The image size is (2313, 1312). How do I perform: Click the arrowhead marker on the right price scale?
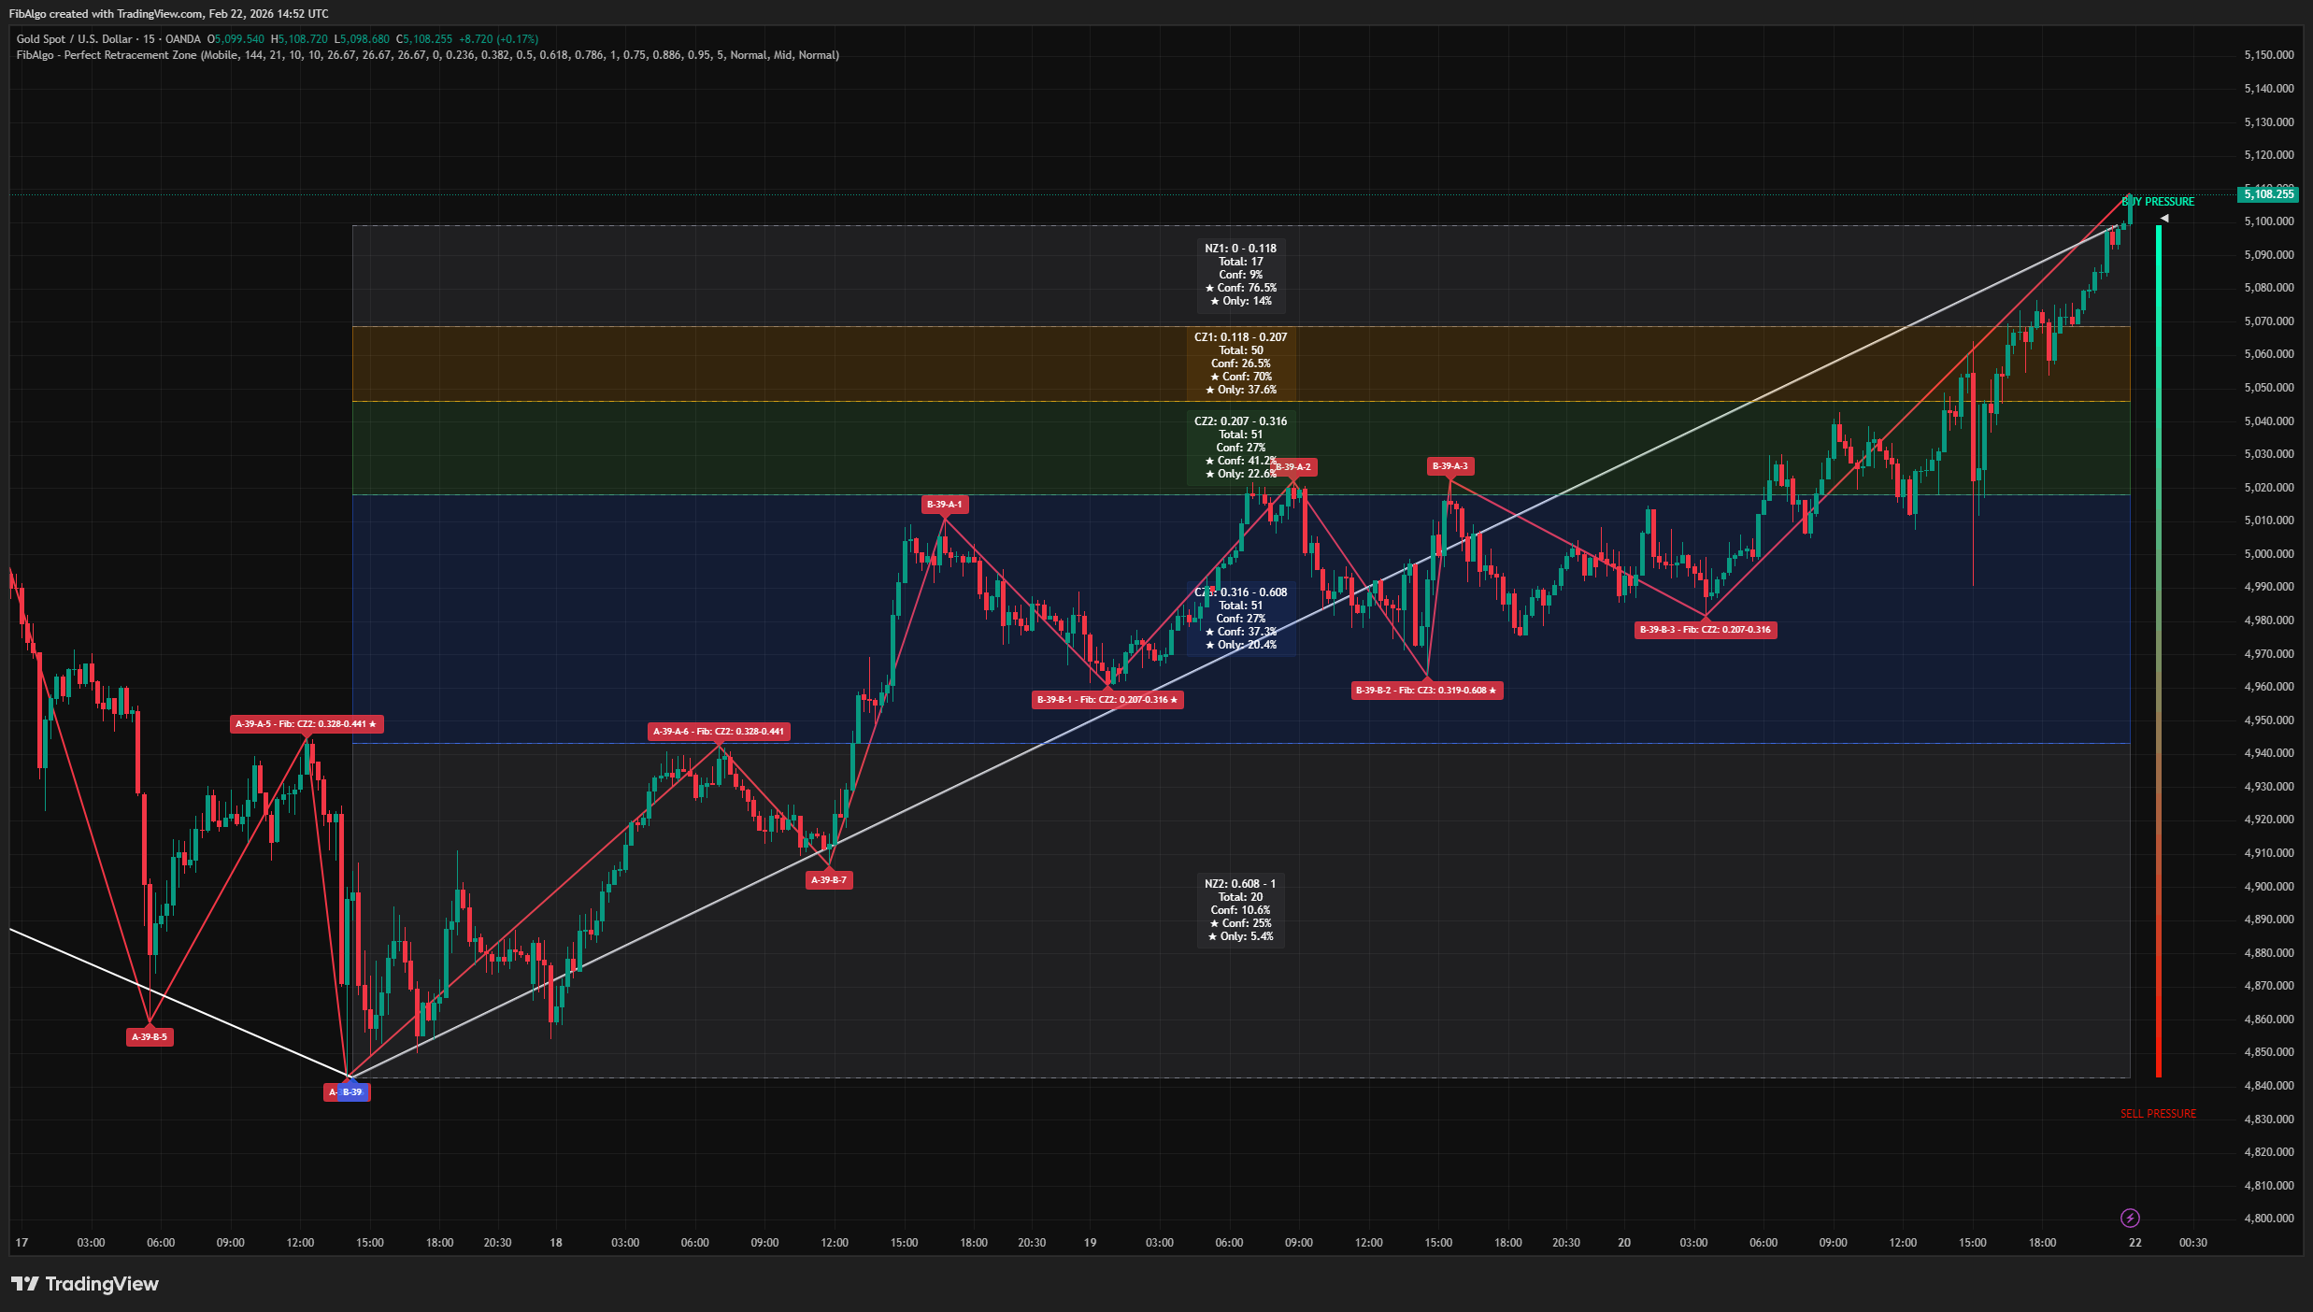(x=2163, y=218)
